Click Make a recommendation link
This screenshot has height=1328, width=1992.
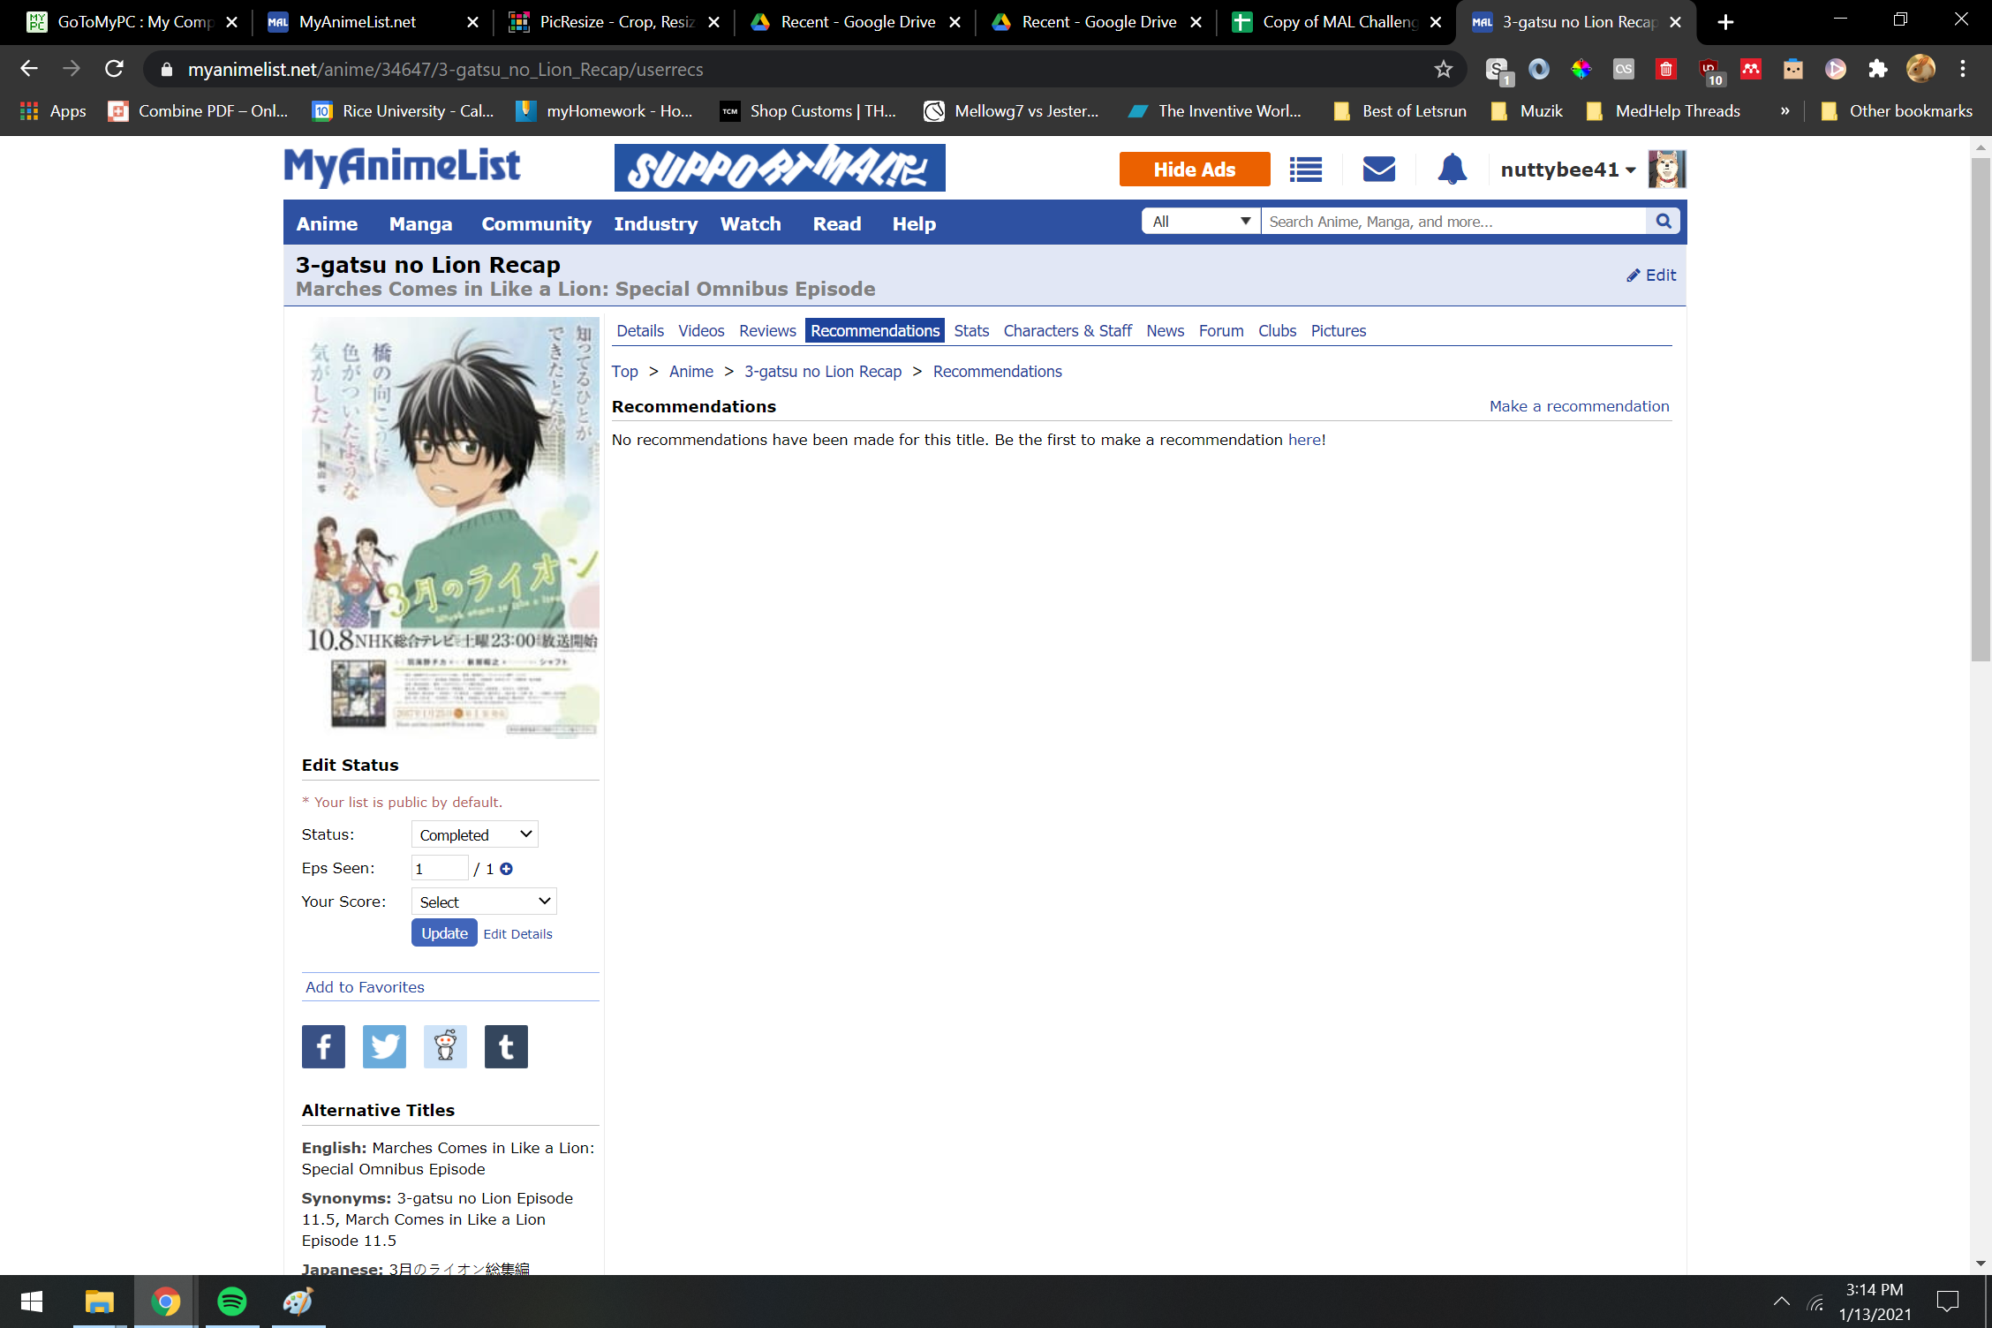[1579, 406]
